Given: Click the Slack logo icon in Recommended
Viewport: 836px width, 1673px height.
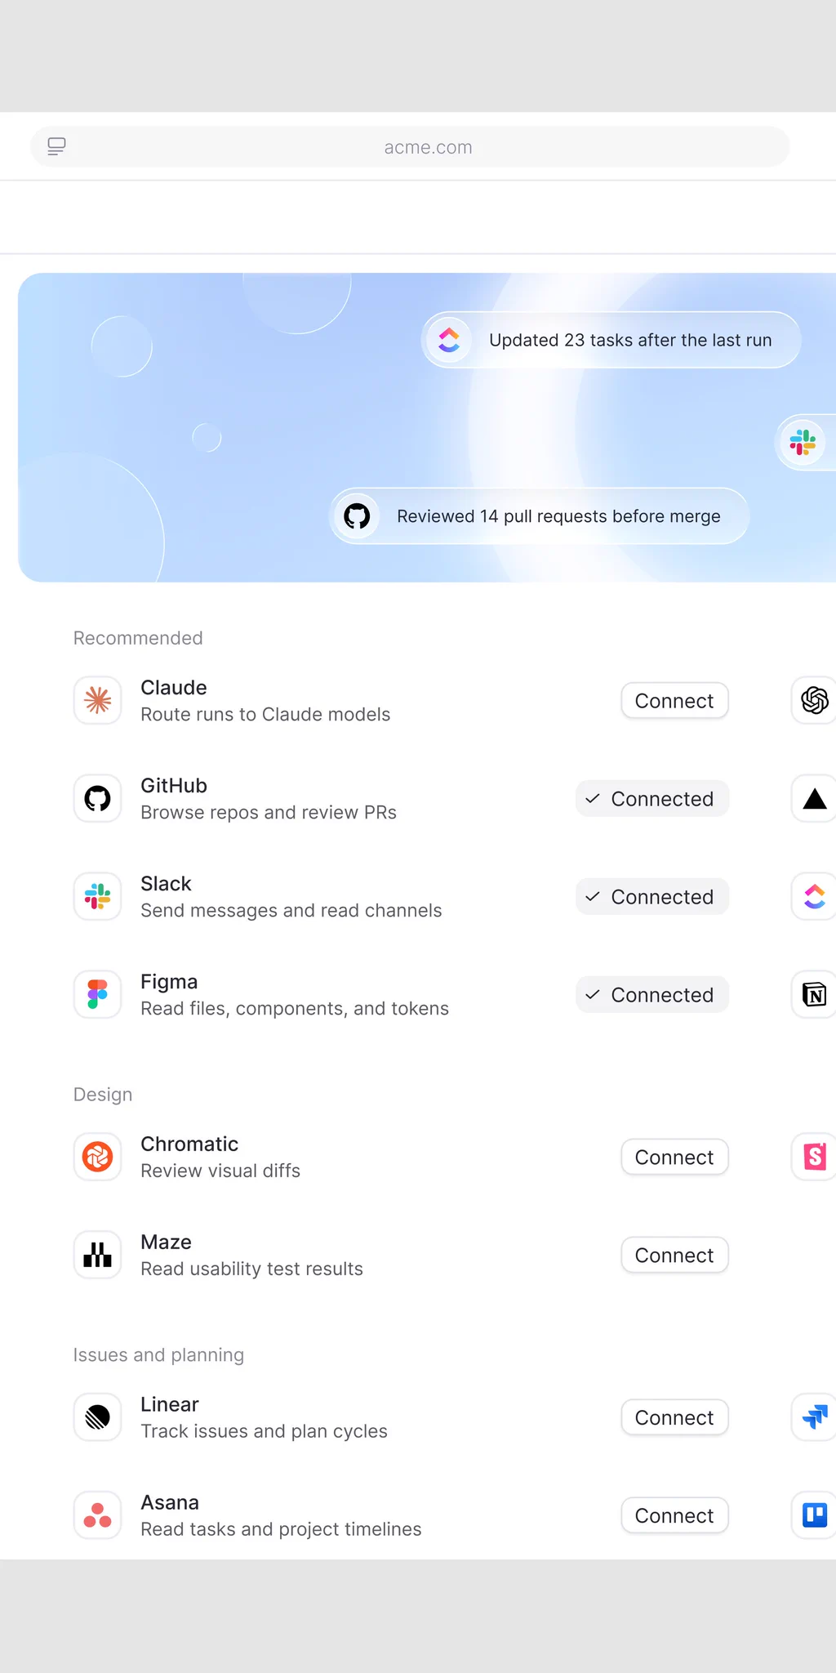Looking at the screenshot, I should pos(98,896).
